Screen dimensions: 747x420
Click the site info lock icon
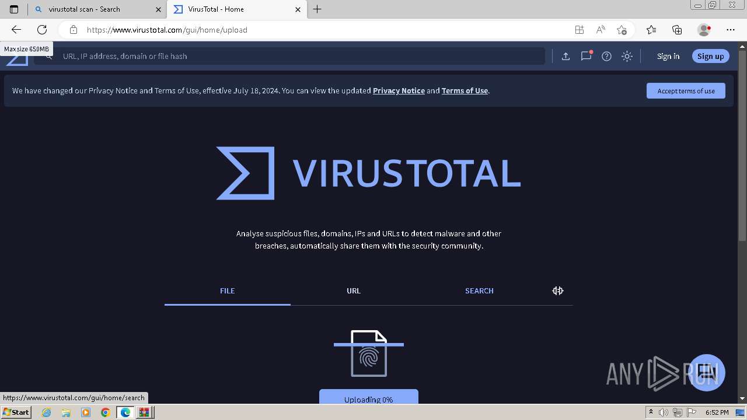pos(74,30)
